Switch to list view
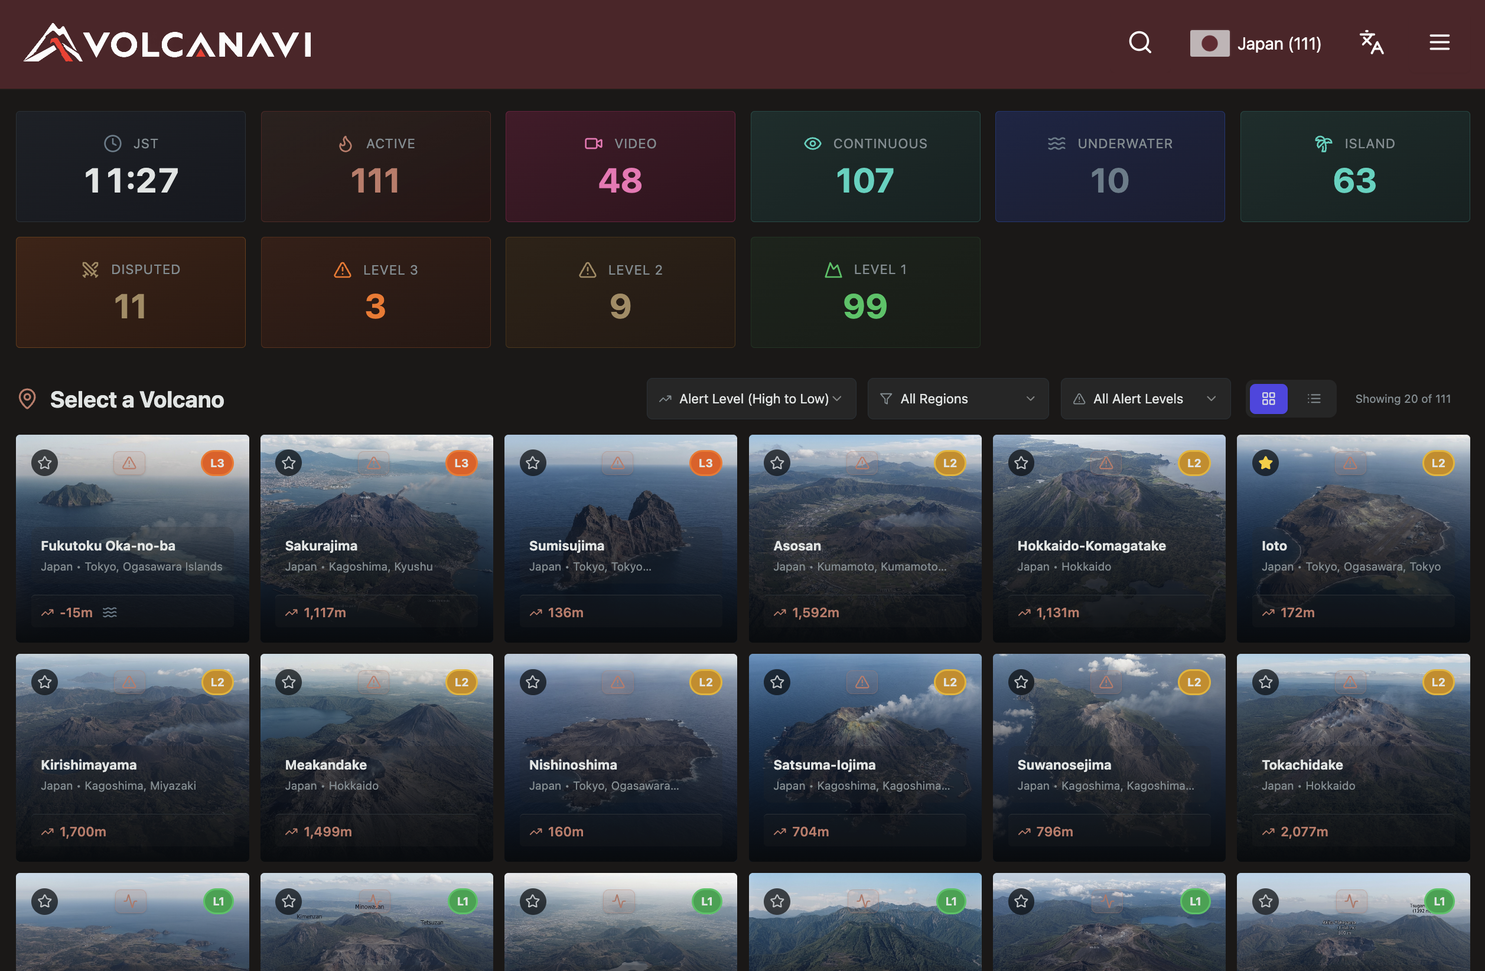The image size is (1485, 971). (1314, 399)
